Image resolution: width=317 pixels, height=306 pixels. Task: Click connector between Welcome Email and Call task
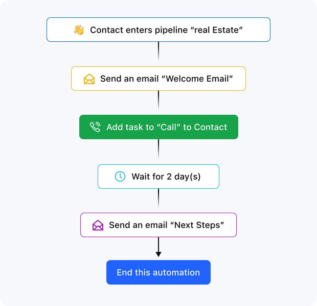158,100
